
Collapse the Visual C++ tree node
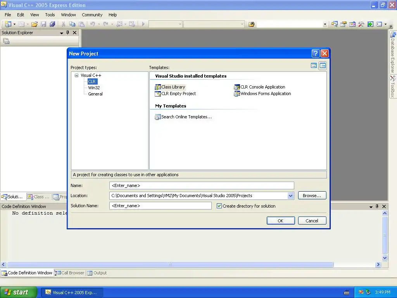(76, 75)
